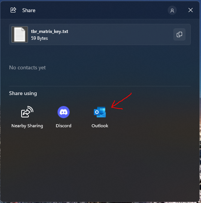Click the Share title text
The image size is (201, 203).
pyautogui.click(x=29, y=10)
